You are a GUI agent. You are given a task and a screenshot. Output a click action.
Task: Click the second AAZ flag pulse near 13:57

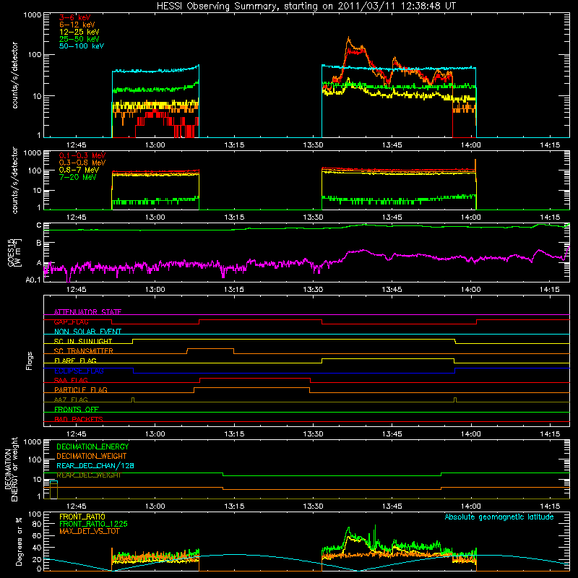pos(455,400)
